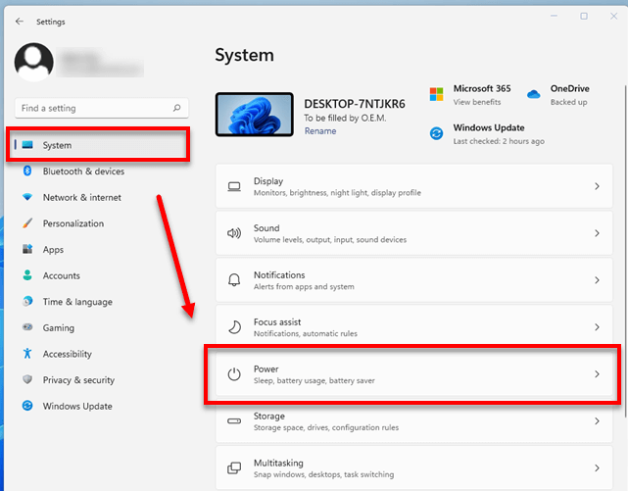Expand Multitasking settings chevron
The height and width of the screenshot is (491, 628).
coord(597,467)
